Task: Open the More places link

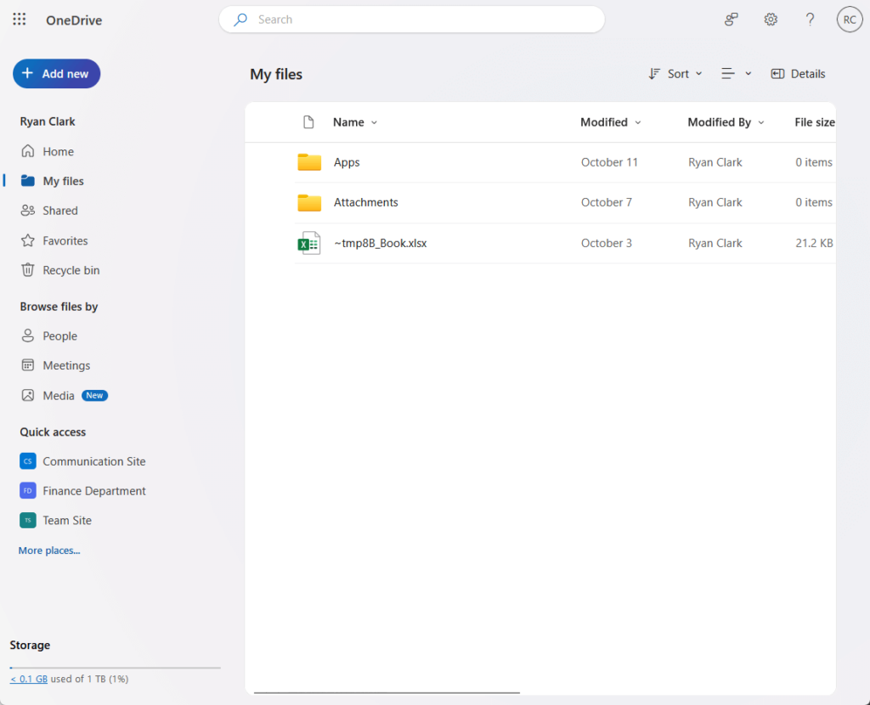Action: (49, 550)
